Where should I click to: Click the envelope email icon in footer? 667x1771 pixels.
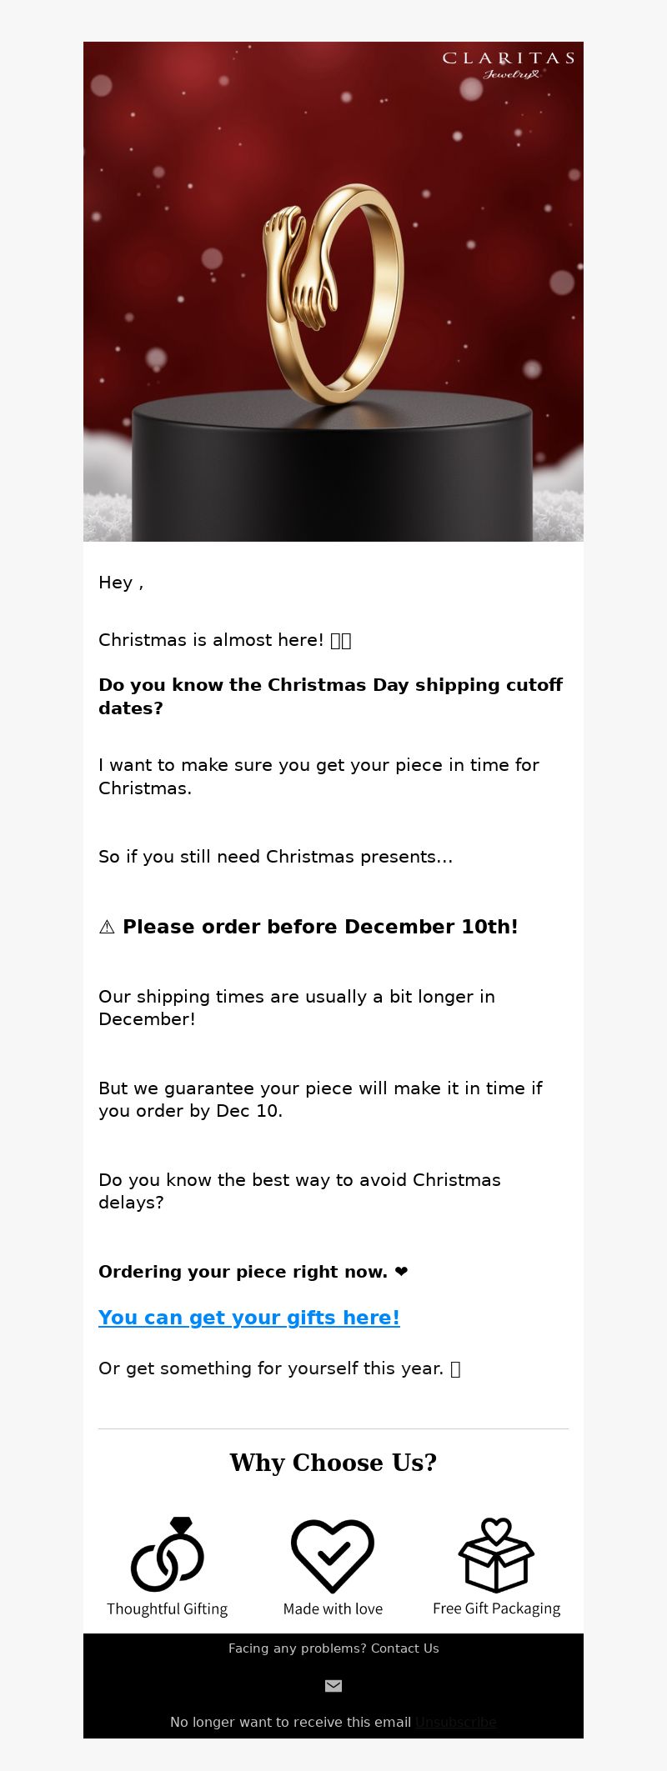(333, 1686)
